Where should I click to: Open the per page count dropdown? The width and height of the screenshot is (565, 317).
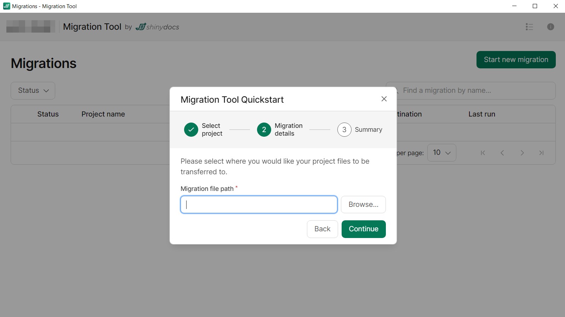(441, 153)
